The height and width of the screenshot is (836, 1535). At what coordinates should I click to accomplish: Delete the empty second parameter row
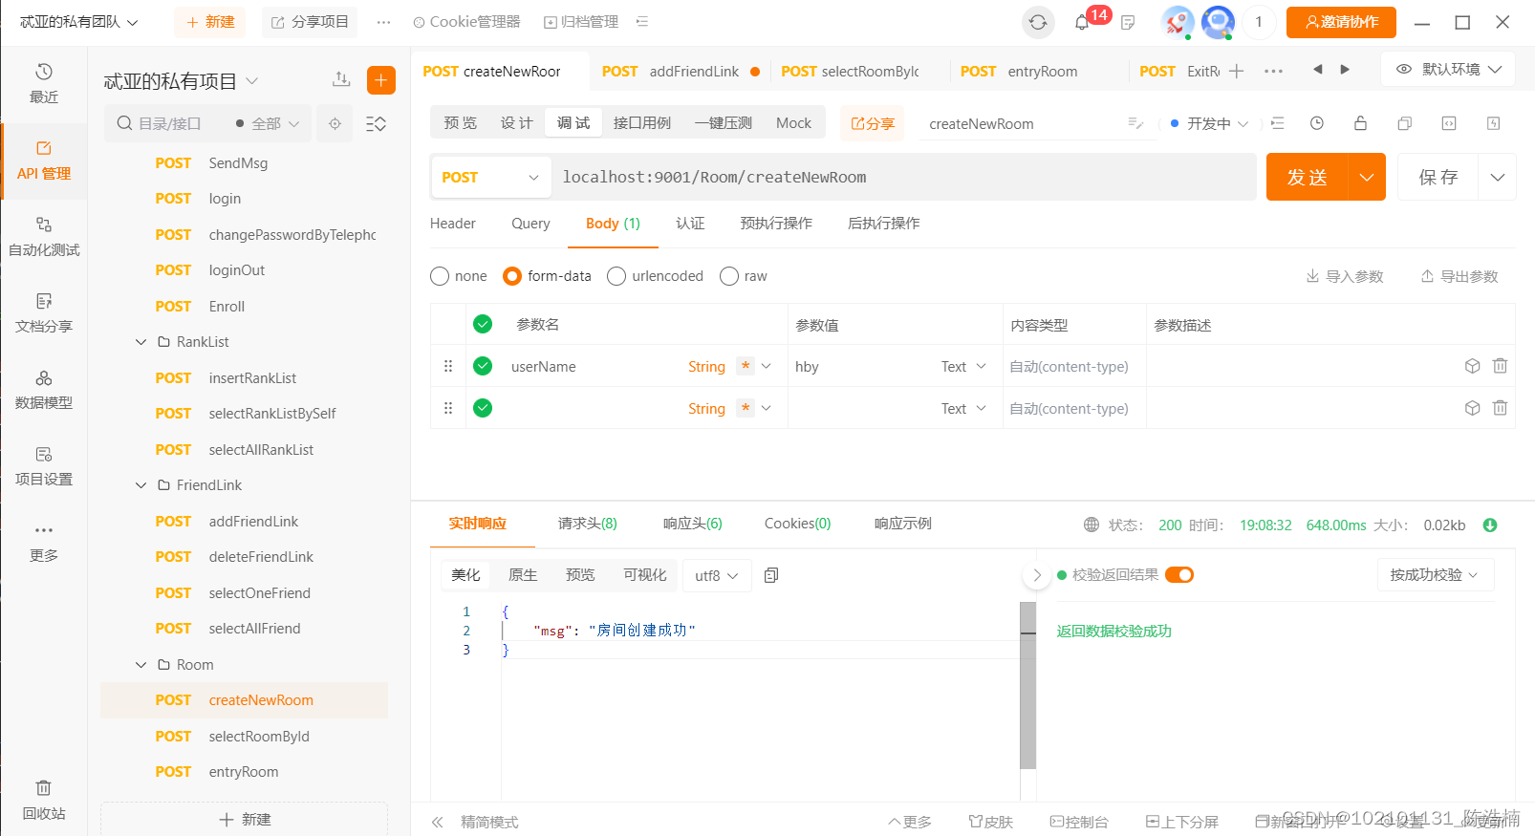pyautogui.click(x=1501, y=408)
